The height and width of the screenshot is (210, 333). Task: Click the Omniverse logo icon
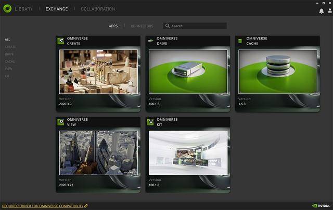tap(7, 9)
